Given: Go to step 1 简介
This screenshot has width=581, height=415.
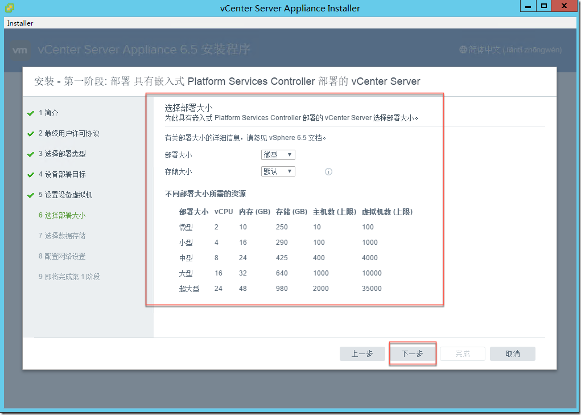Looking at the screenshot, I should coord(48,113).
